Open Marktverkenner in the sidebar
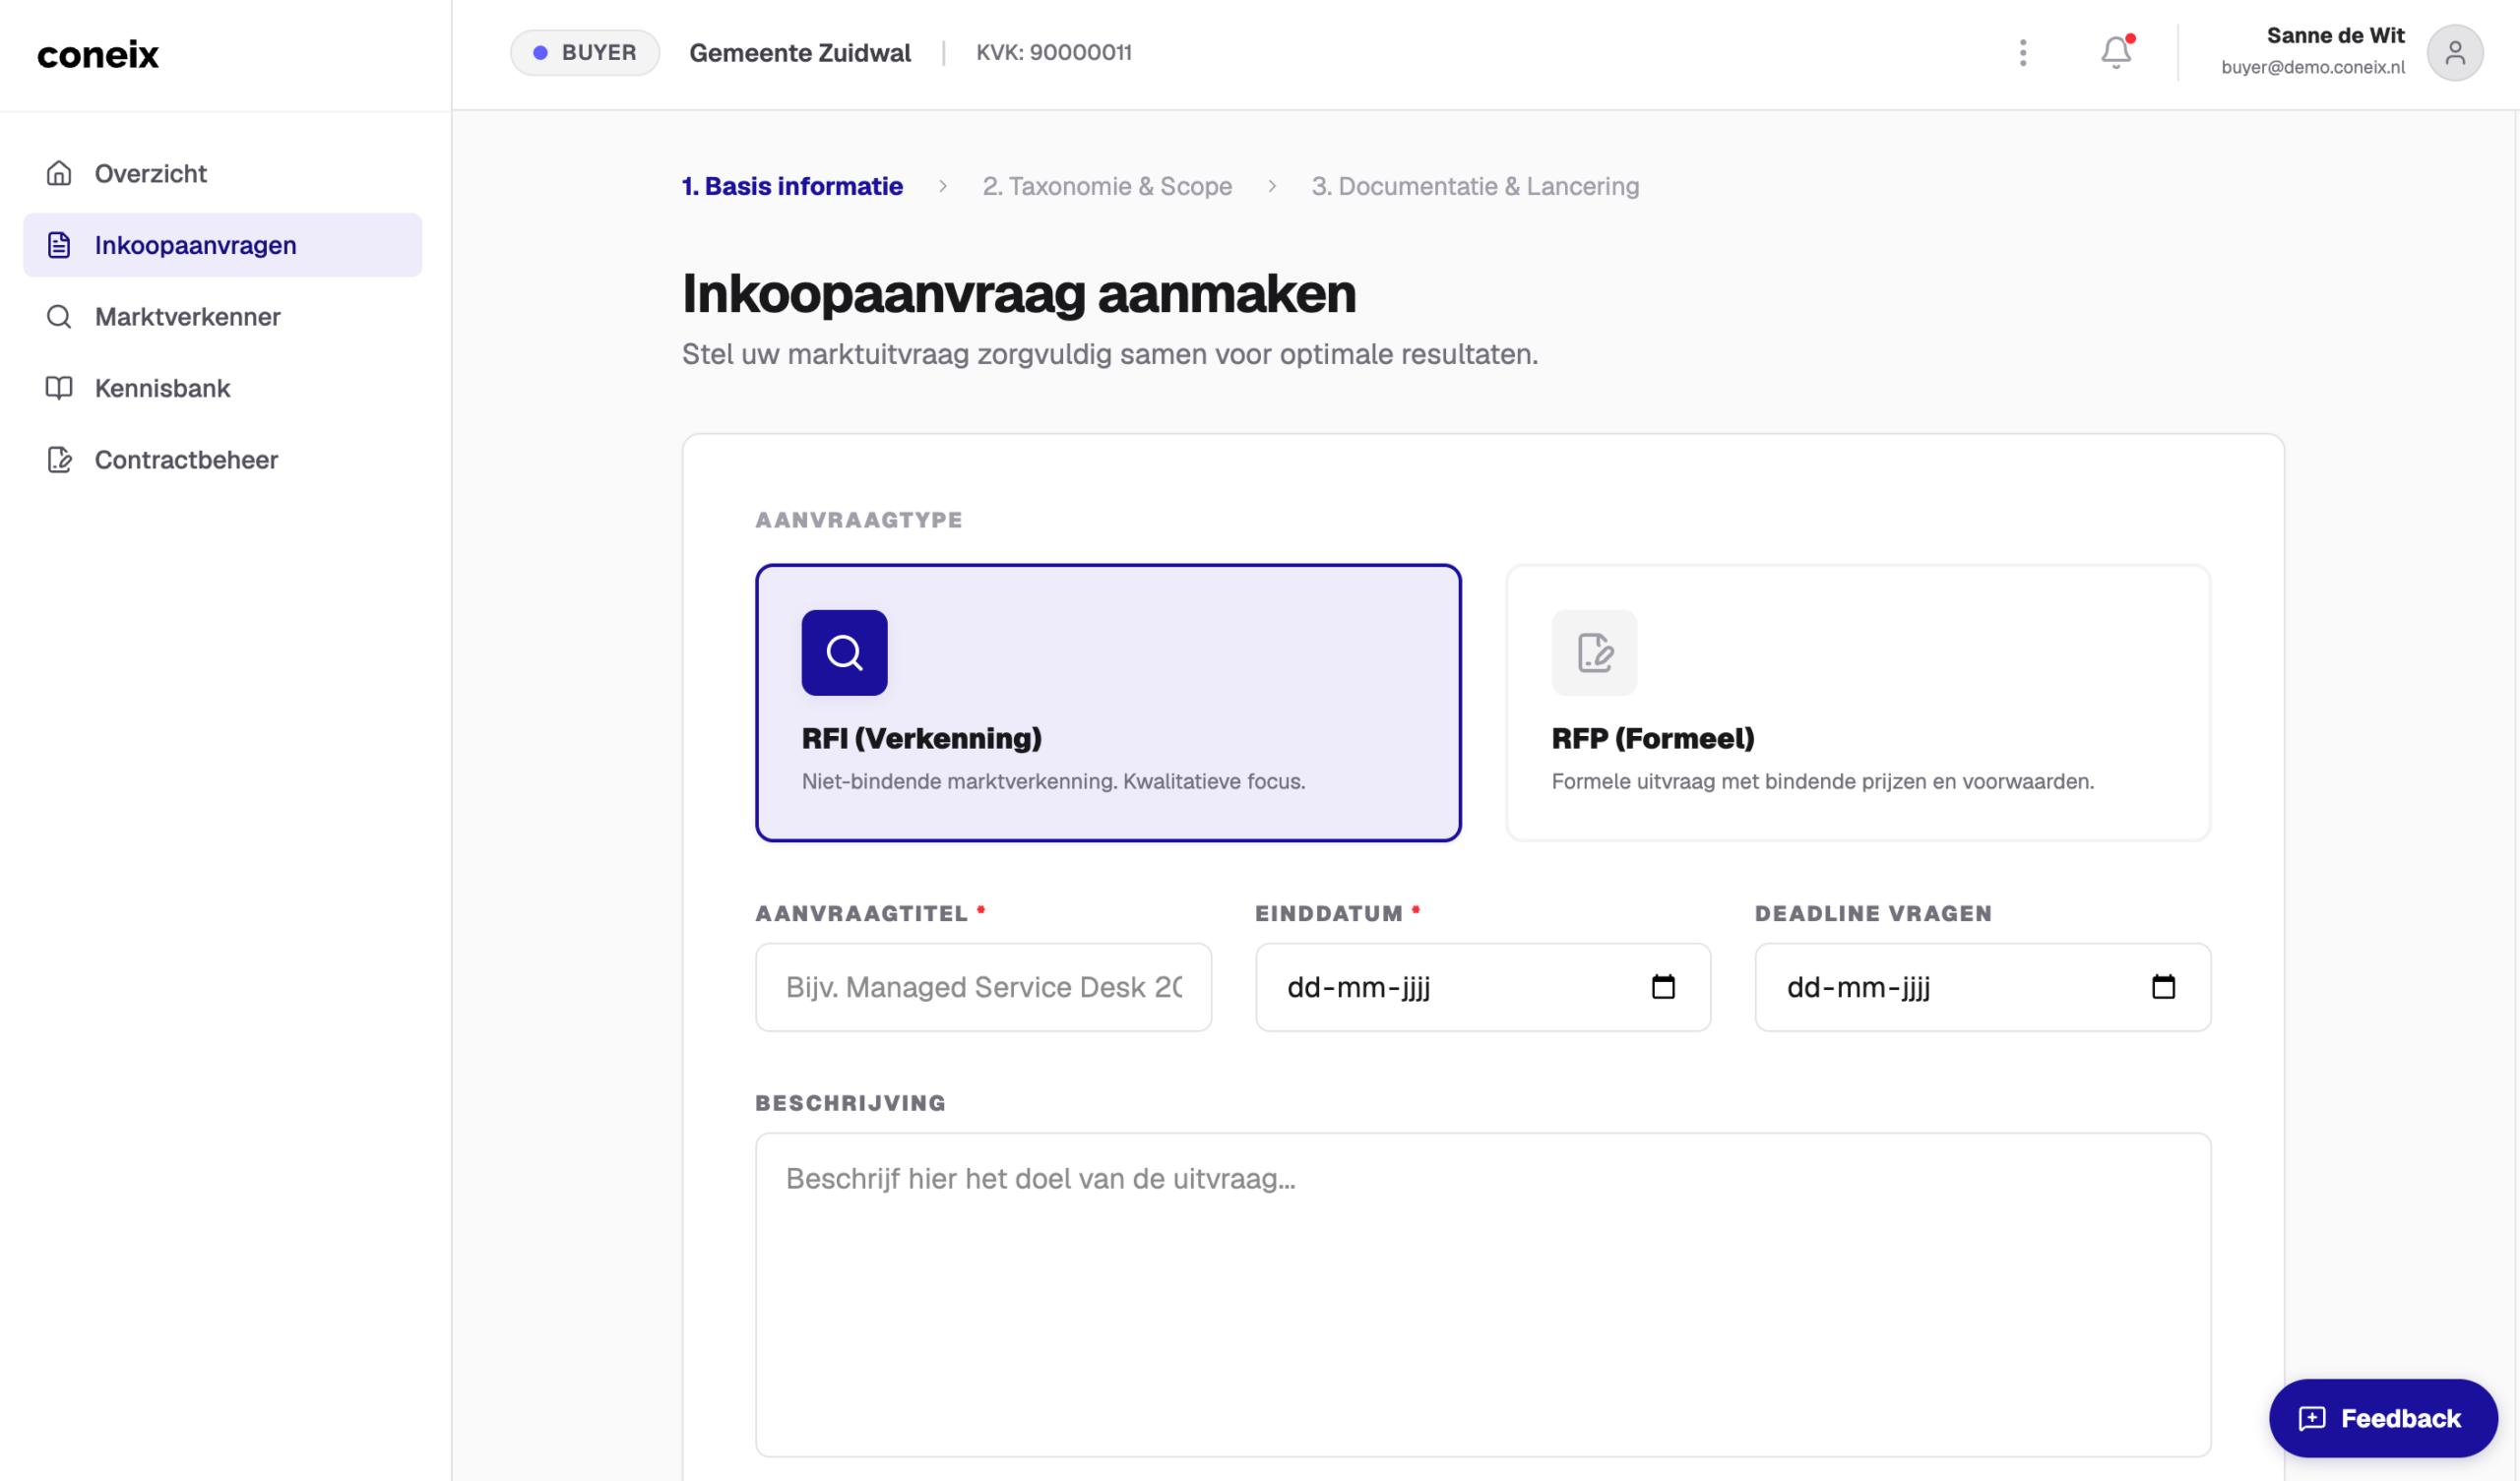This screenshot has height=1481, width=2520. click(x=223, y=317)
